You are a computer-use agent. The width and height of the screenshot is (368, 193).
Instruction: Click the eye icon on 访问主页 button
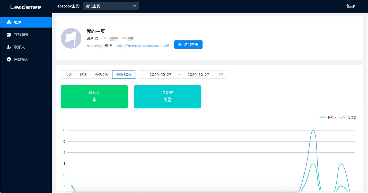point(180,45)
